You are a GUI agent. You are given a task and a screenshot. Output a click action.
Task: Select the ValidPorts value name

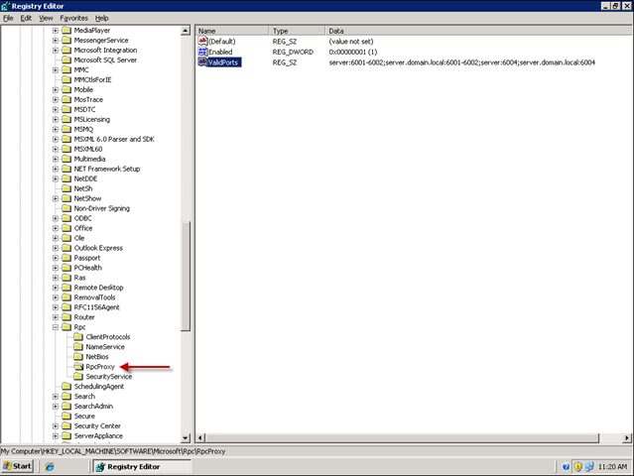(x=224, y=62)
